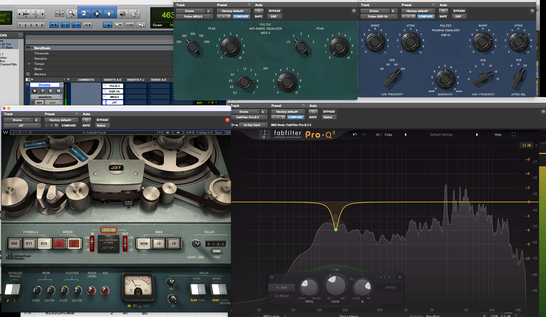The image size is (546, 317).
Task: Click horizontal zoom out left arrow
Action: click(x=19, y=14)
